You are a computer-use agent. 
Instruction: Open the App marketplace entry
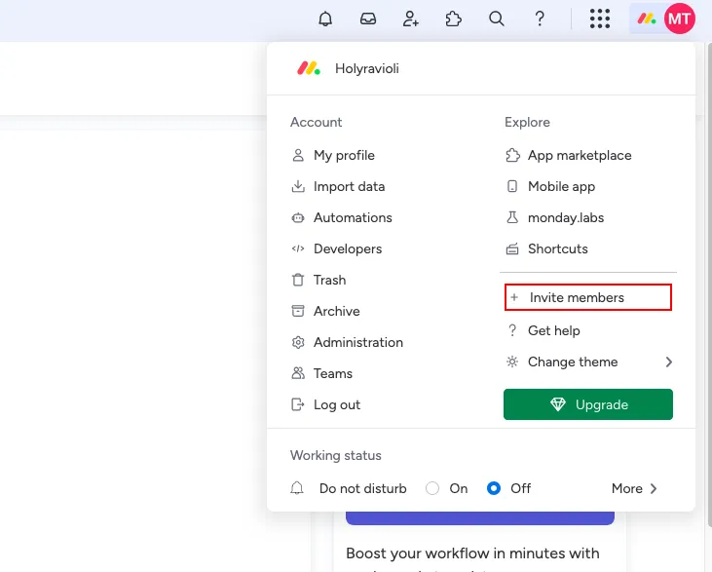[579, 155]
